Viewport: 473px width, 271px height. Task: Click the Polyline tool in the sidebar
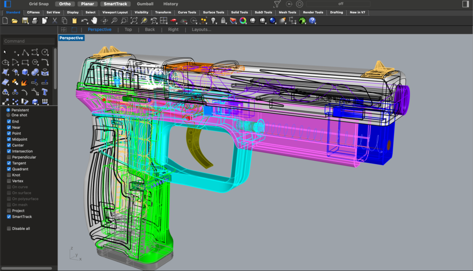tap(25, 52)
